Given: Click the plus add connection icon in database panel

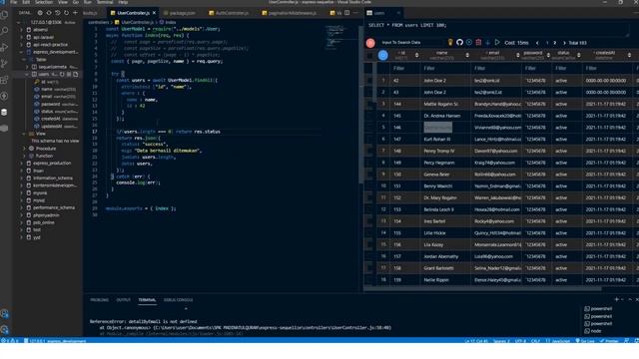Looking at the screenshot, I should pos(75,13).
